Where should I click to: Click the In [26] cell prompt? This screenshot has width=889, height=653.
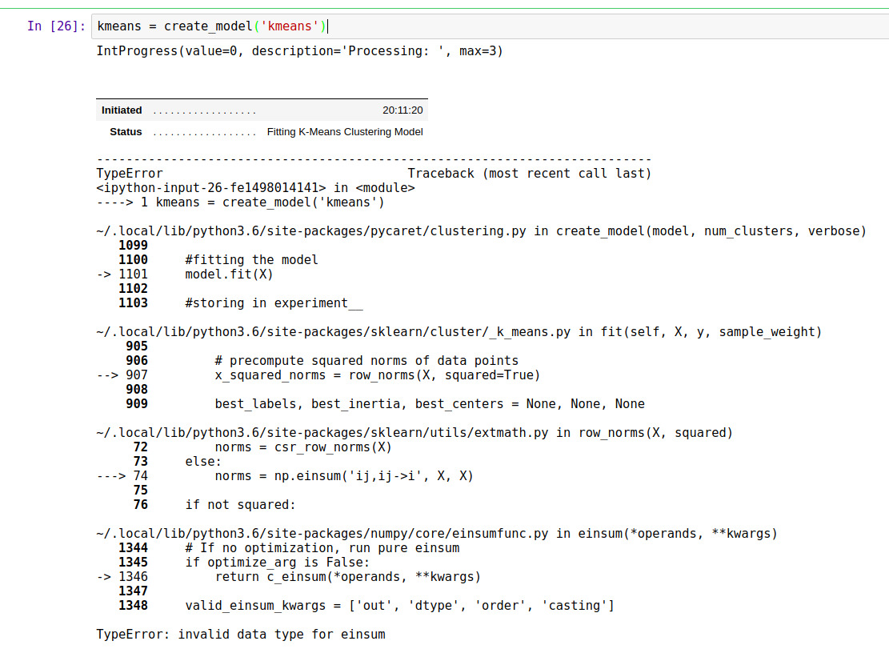(x=50, y=26)
